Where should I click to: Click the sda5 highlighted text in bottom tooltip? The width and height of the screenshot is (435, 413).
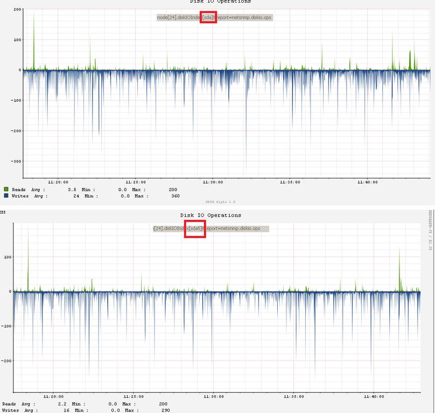(x=195, y=229)
